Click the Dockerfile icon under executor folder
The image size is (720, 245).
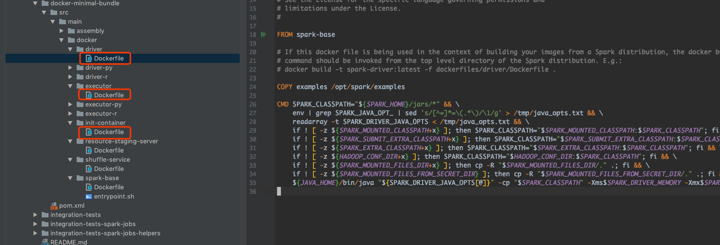89,95
